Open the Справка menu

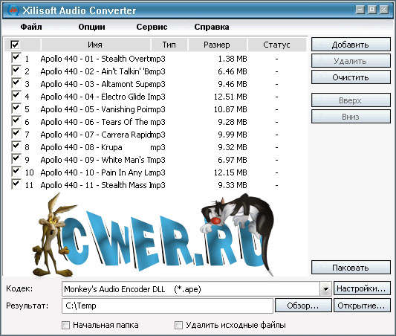(212, 27)
